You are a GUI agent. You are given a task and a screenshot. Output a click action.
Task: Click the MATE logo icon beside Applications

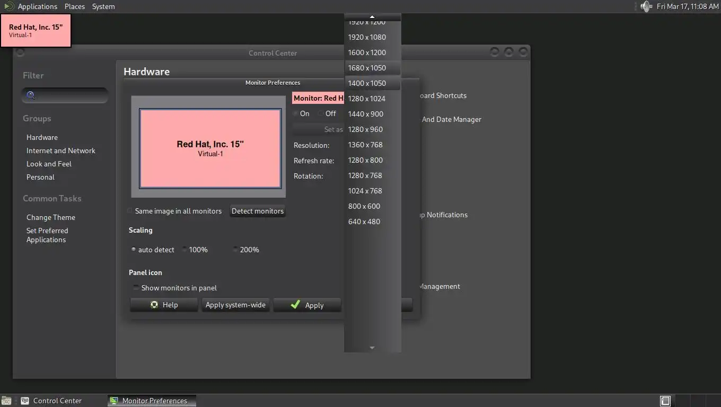tap(8, 6)
